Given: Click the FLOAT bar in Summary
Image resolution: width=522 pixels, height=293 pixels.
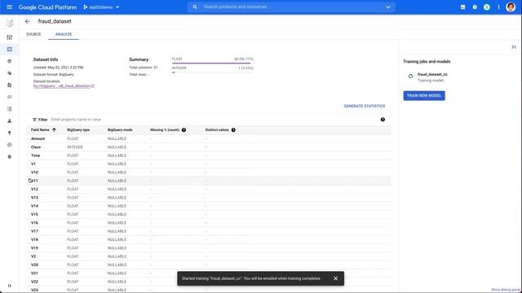Looking at the screenshot, I should 211,63.
